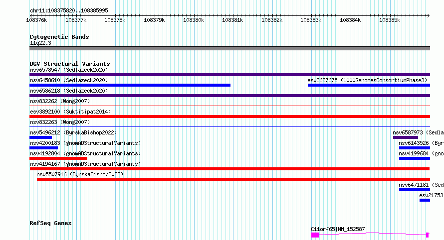The width and height of the screenshot is (444, 240).
Task: Click the DGV Structural Variants track title
Action: tap(70, 64)
